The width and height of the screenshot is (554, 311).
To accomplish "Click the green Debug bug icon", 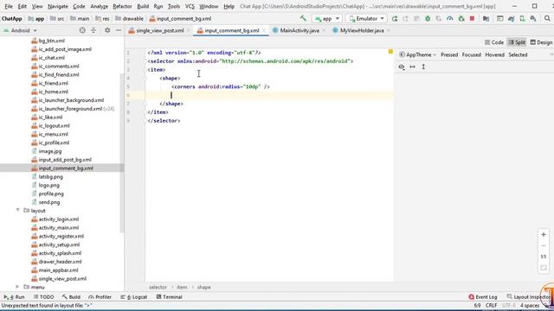I will tap(428, 19).
